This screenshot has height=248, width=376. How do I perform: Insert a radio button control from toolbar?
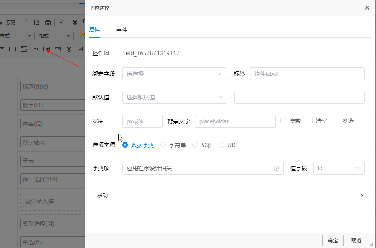pos(69,49)
